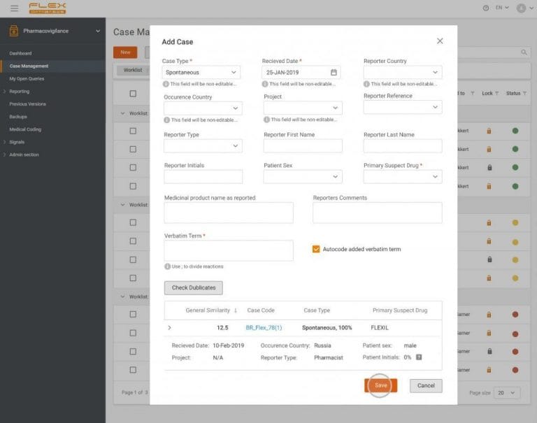Image resolution: width=537 pixels, height=423 pixels.
Task: Expand the duplicate result row chevron
Action: tap(169, 327)
